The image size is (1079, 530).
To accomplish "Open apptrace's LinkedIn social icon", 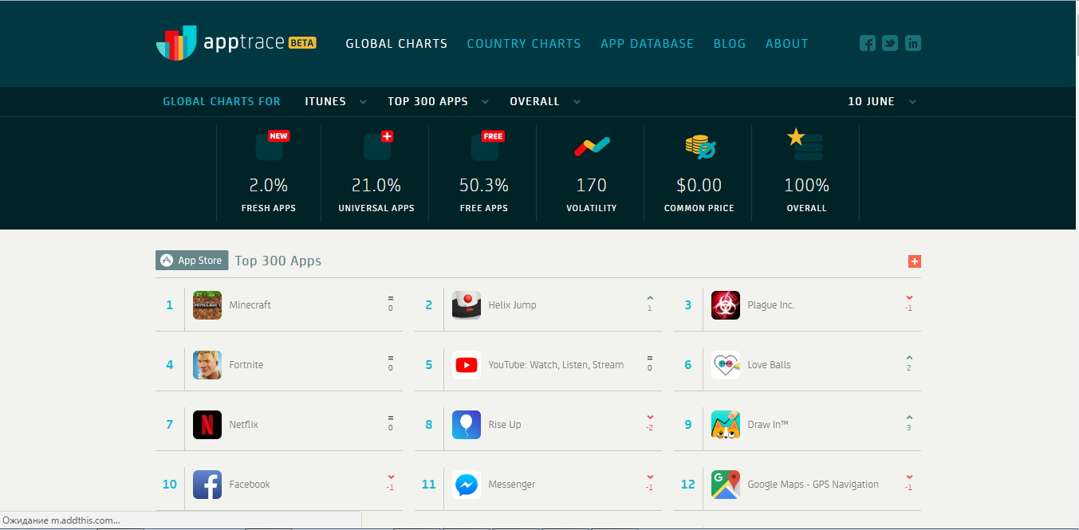I will pos(912,43).
